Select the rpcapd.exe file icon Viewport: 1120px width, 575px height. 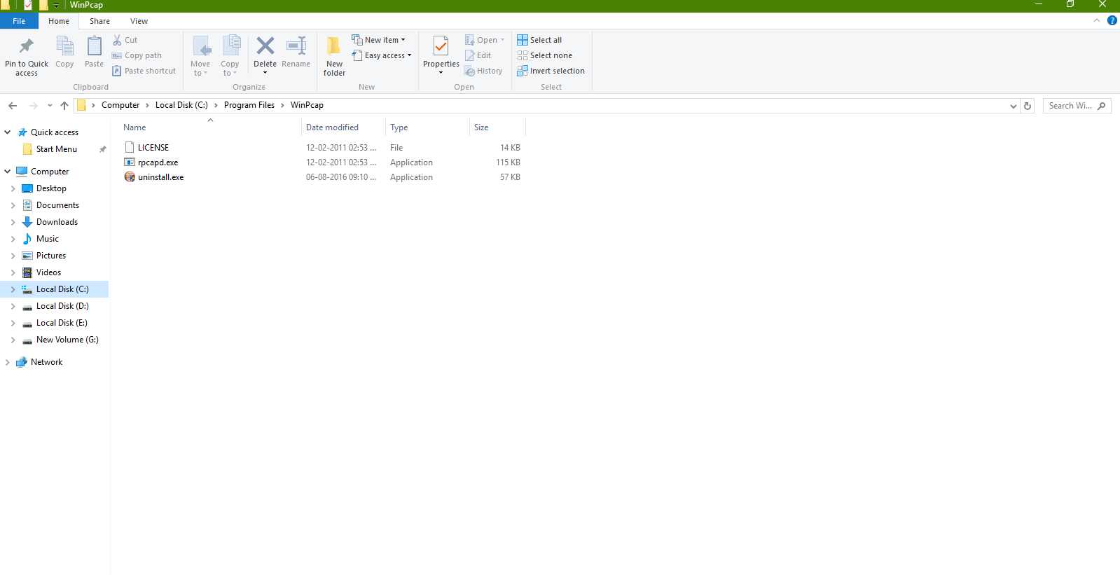pyautogui.click(x=130, y=162)
